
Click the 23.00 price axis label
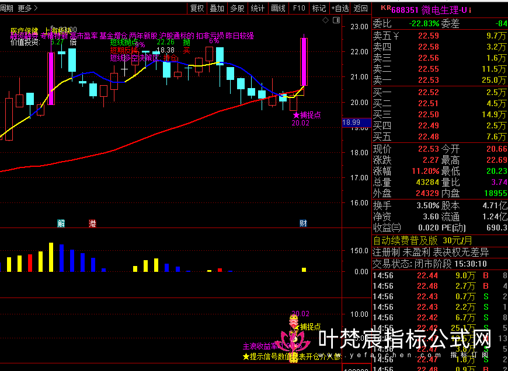[359, 27]
